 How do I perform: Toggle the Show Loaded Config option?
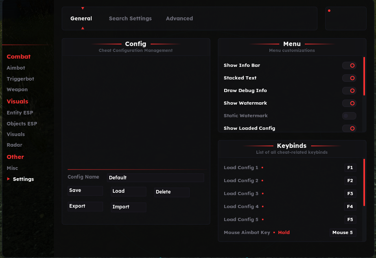[349, 129]
